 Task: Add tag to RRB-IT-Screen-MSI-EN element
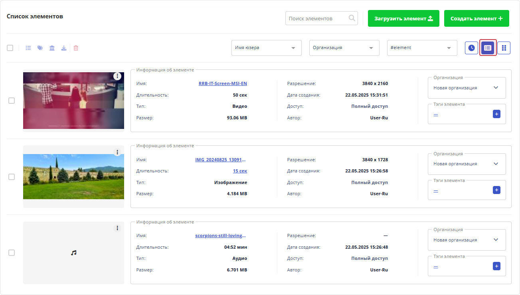click(496, 114)
